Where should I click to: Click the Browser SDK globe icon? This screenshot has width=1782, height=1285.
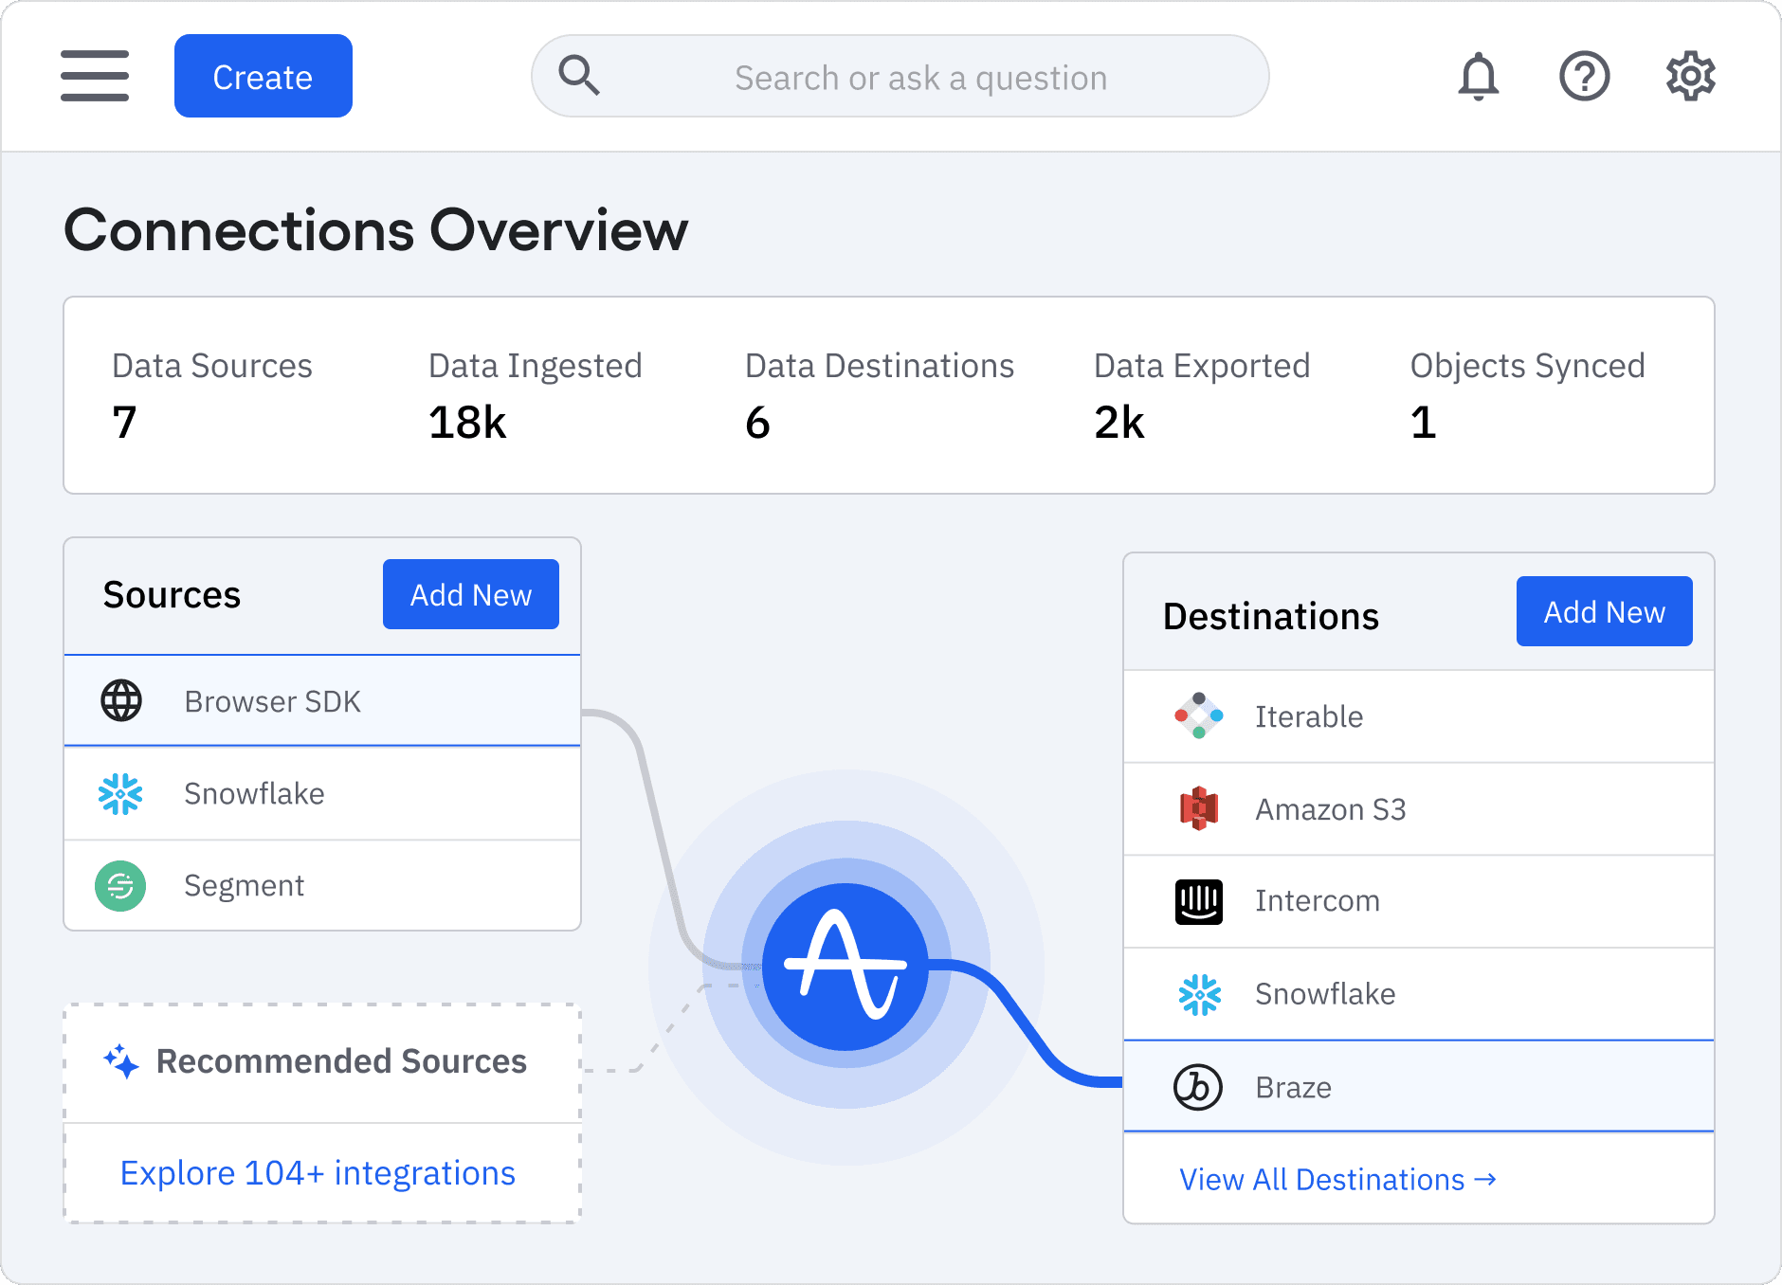pyautogui.click(x=121, y=701)
